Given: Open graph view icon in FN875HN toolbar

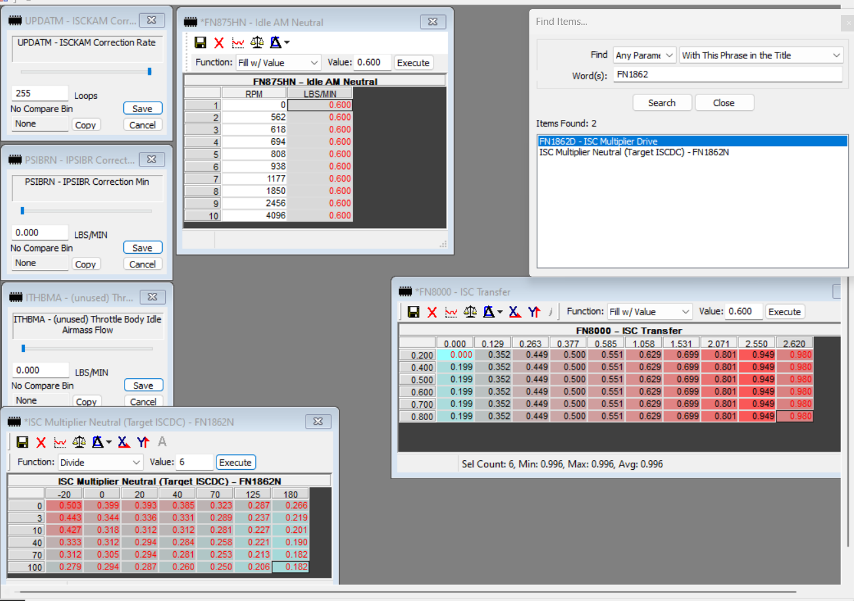Looking at the screenshot, I should click(x=238, y=43).
